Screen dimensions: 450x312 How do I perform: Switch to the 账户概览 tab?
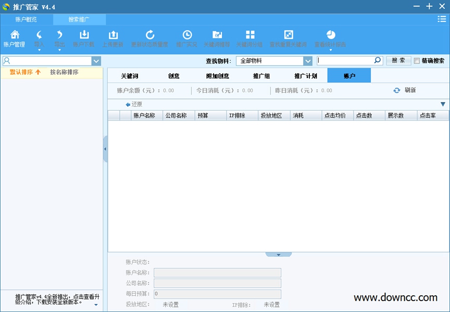(x=26, y=18)
